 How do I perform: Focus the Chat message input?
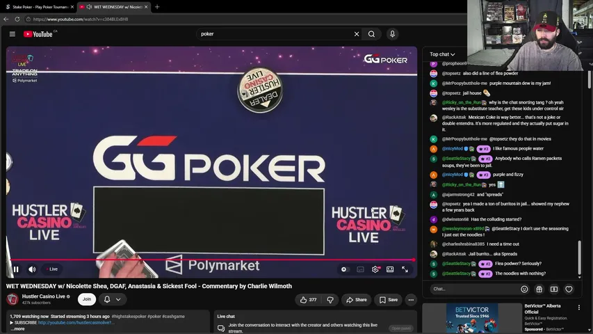pyautogui.click(x=474, y=289)
